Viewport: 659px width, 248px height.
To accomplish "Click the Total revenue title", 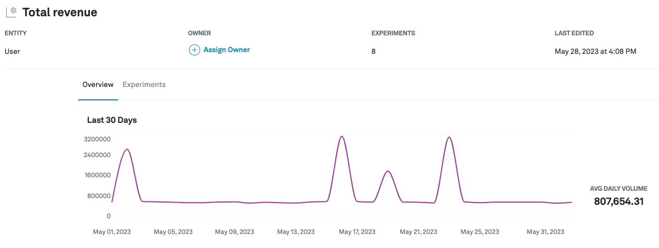I will pos(60,12).
